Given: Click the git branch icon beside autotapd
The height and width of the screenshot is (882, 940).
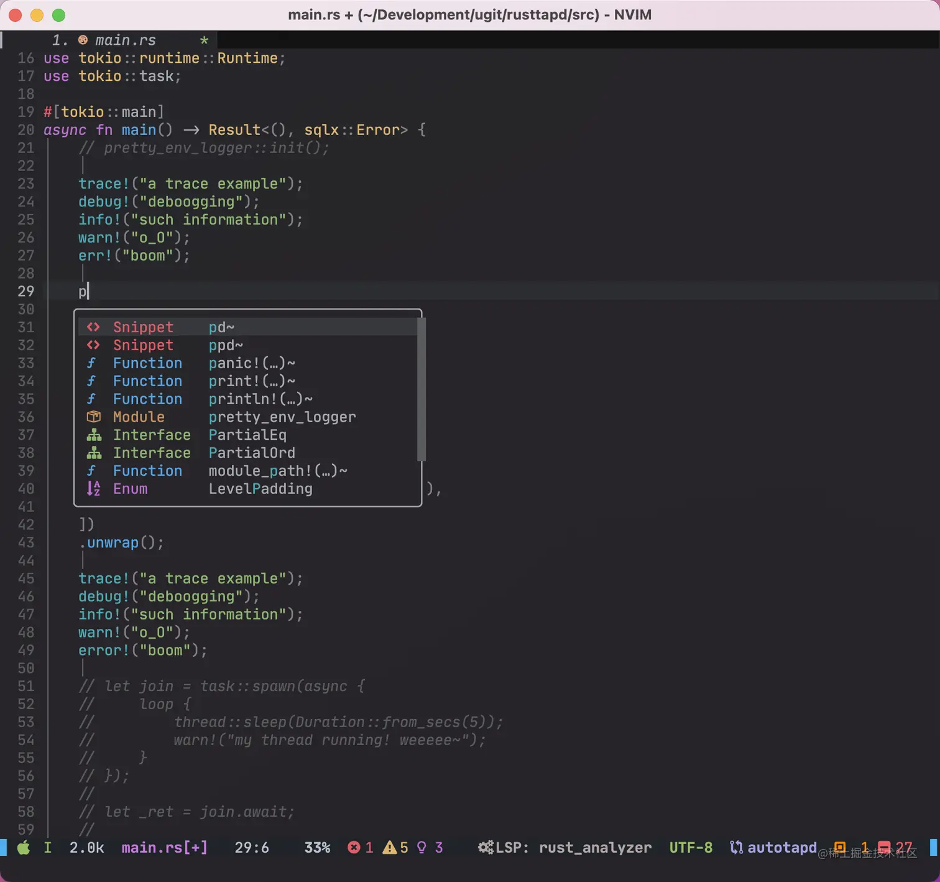Looking at the screenshot, I should coord(737,847).
